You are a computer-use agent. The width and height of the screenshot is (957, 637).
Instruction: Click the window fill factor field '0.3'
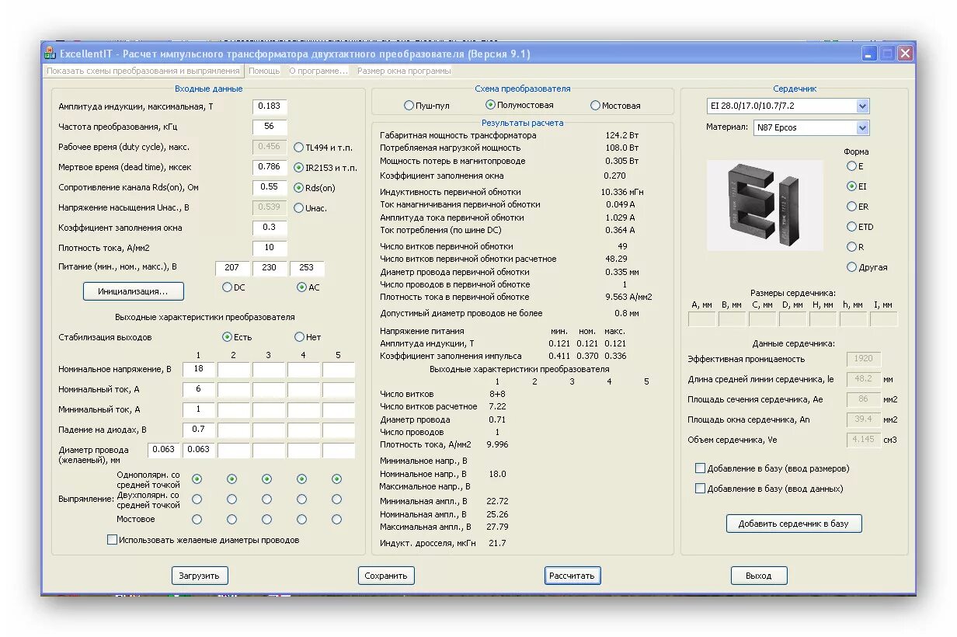(270, 228)
